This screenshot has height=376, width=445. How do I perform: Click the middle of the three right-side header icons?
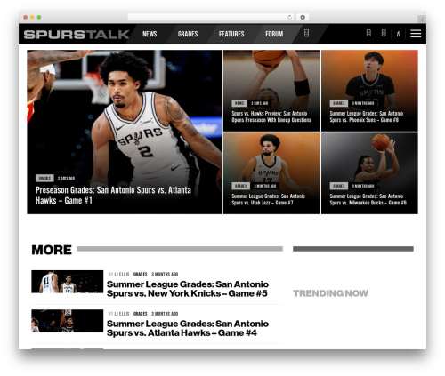tap(384, 33)
